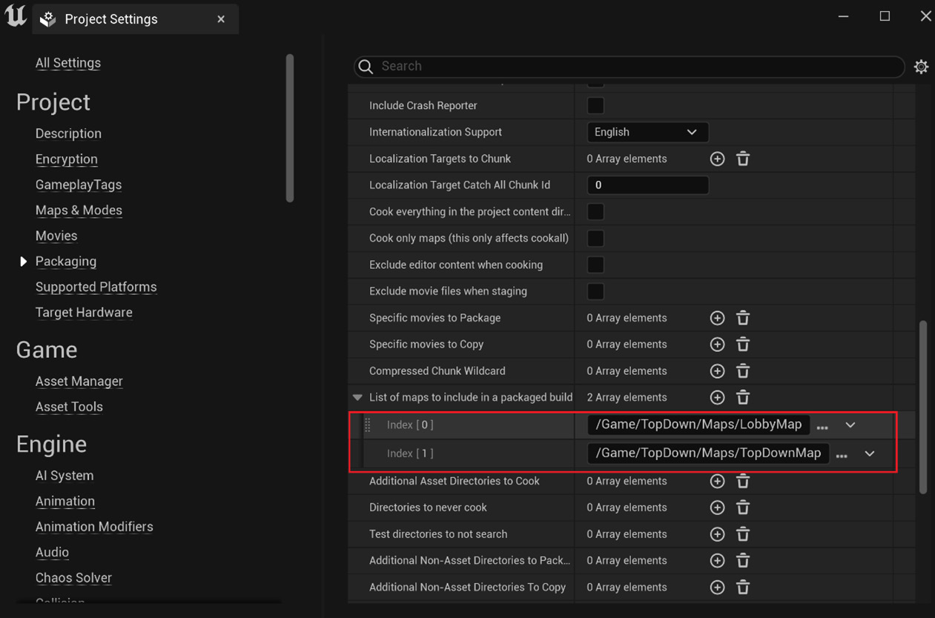The height and width of the screenshot is (618, 935).
Task: Add element to Specific movies to Package
Action: (717, 318)
